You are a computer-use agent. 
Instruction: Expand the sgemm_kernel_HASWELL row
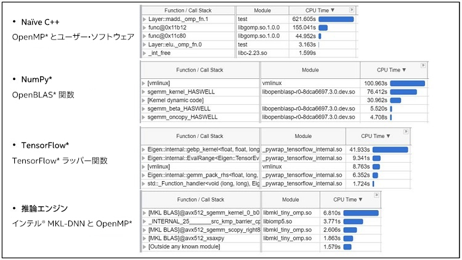pyautogui.click(x=144, y=92)
